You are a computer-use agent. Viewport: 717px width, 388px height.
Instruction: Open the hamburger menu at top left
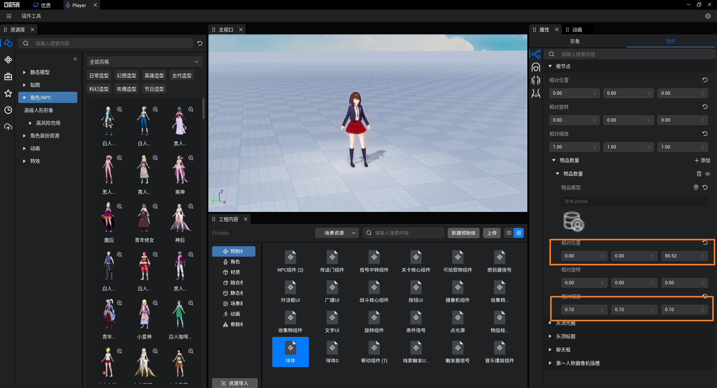click(9, 16)
